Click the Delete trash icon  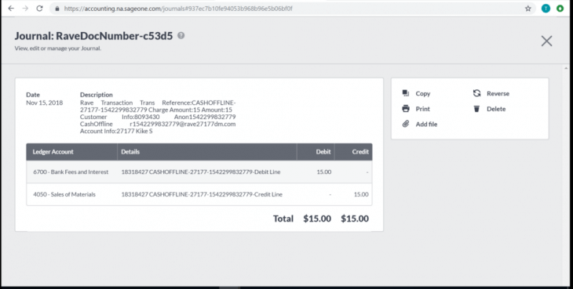476,109
